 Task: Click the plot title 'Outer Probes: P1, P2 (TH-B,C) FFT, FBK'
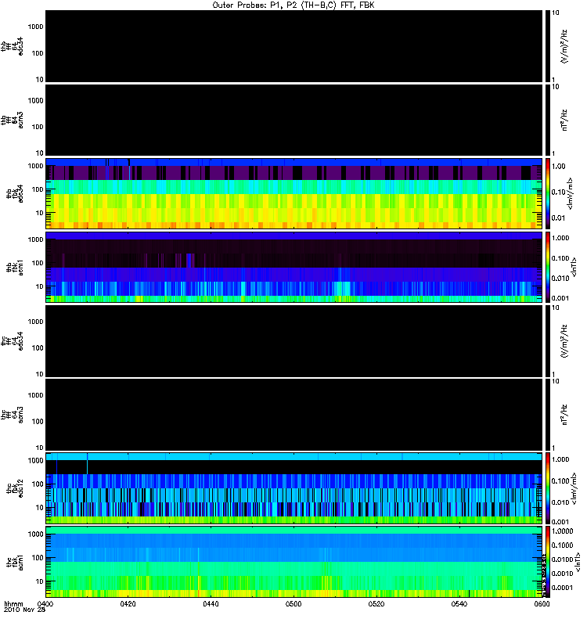tap(293, 5)
